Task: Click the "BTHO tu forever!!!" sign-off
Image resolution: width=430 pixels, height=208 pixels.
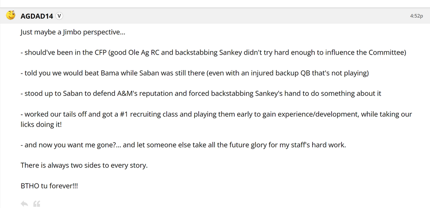Action: 49,186
